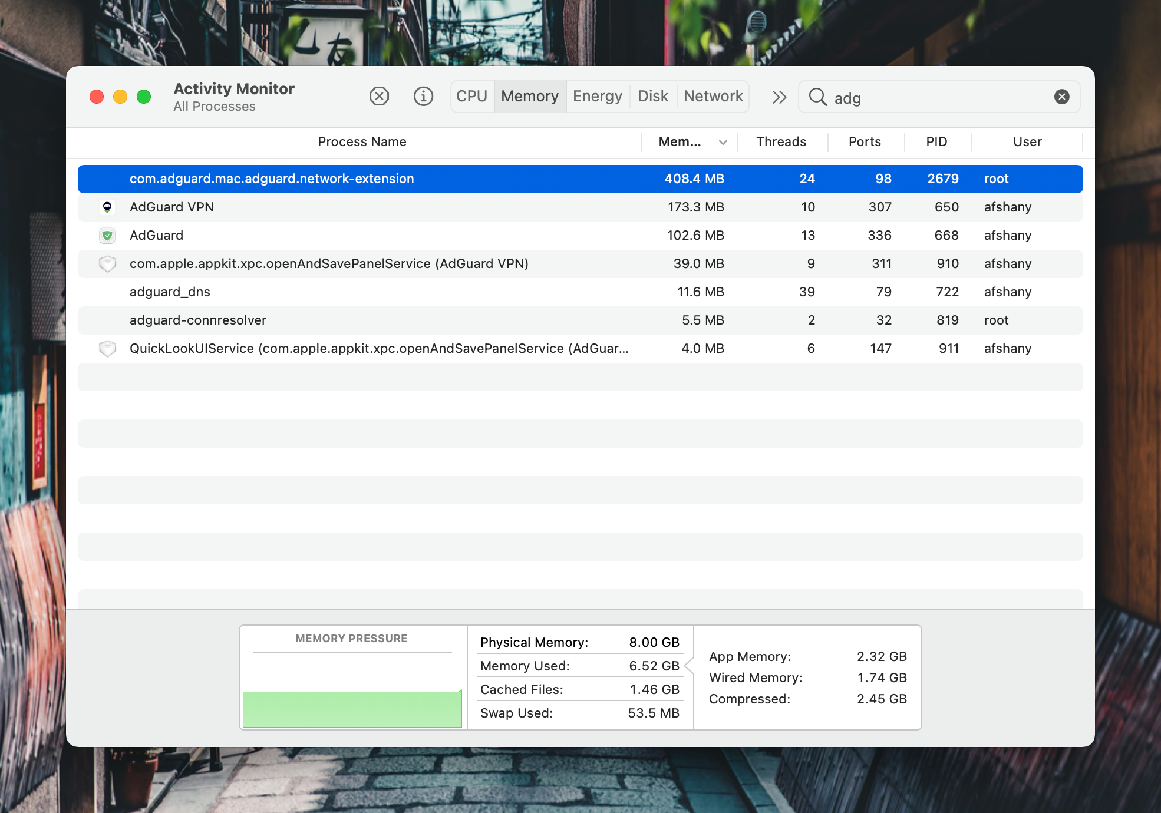This screenshot has height=813, width=1161.
Task: Select the com.adguard.mac.adguard.network-extension row
Action: [x=580, y=179]
